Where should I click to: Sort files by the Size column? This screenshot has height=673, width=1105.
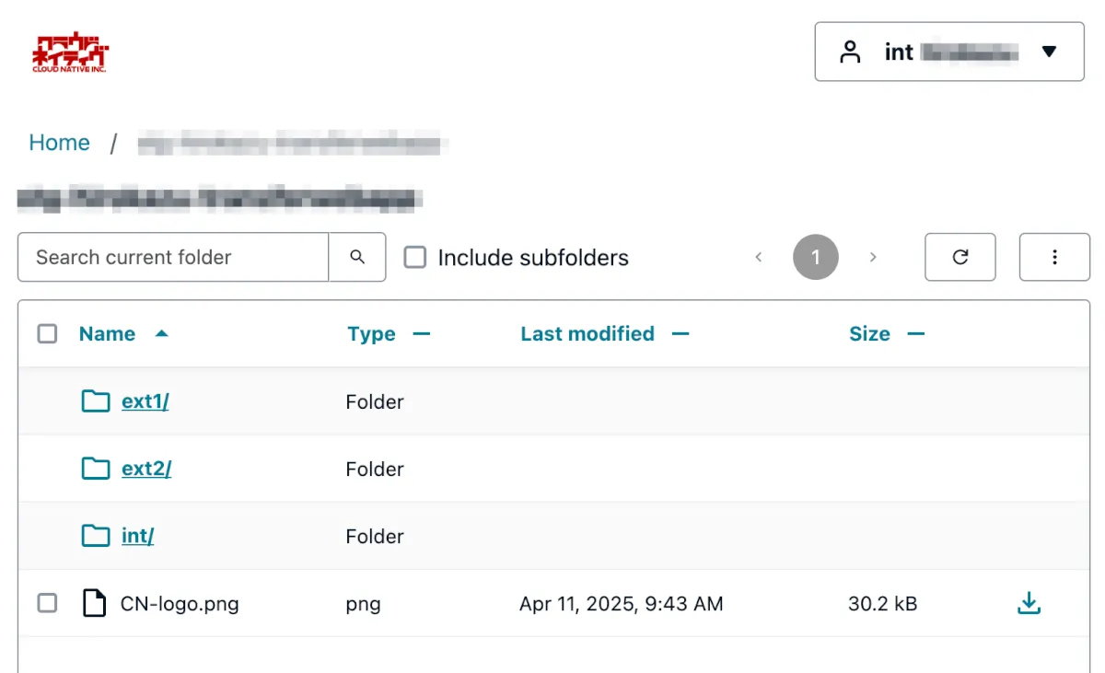point(869,334)
